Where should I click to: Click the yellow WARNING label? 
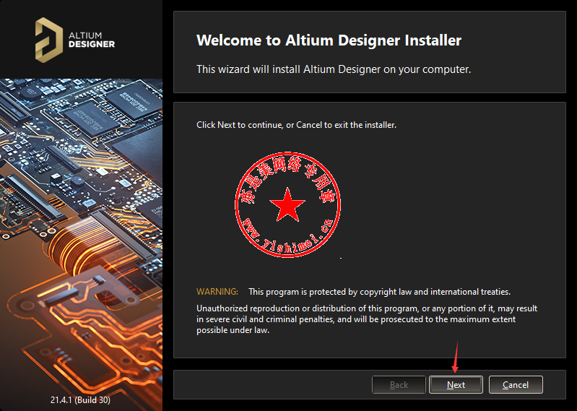click(x=217, y=292)
